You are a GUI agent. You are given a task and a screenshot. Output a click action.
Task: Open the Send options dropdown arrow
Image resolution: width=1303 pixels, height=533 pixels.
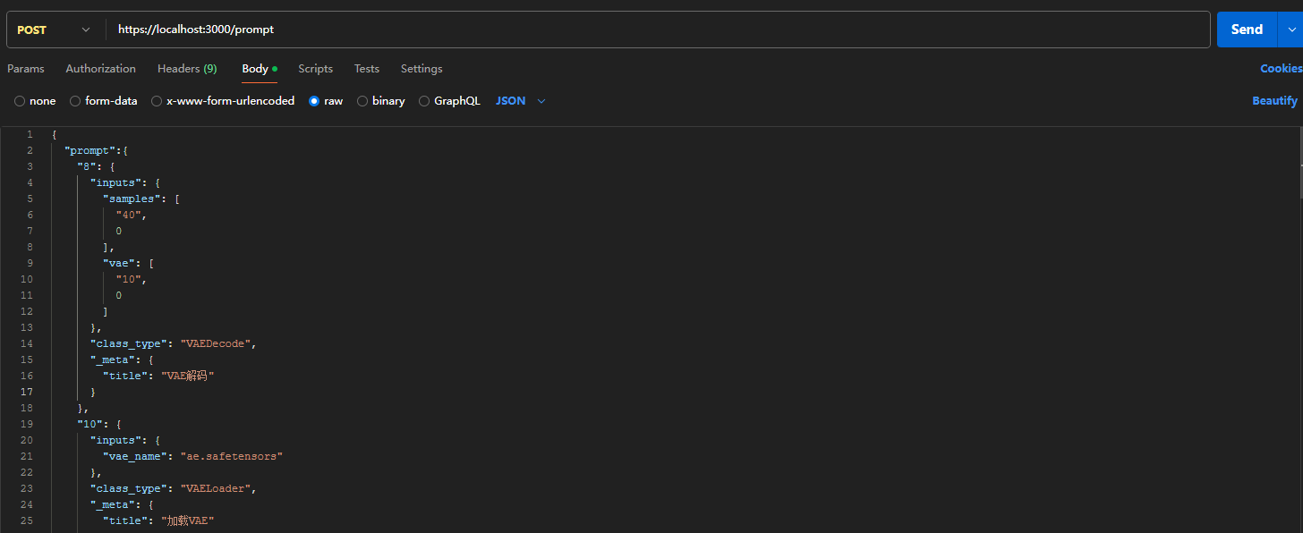pos(1292,30)
